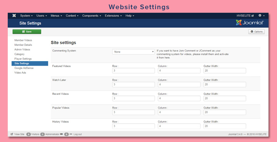Click the Joomla! brand logo on right
The width and height of the screenshot is (277, 142).
coord(250,23)
